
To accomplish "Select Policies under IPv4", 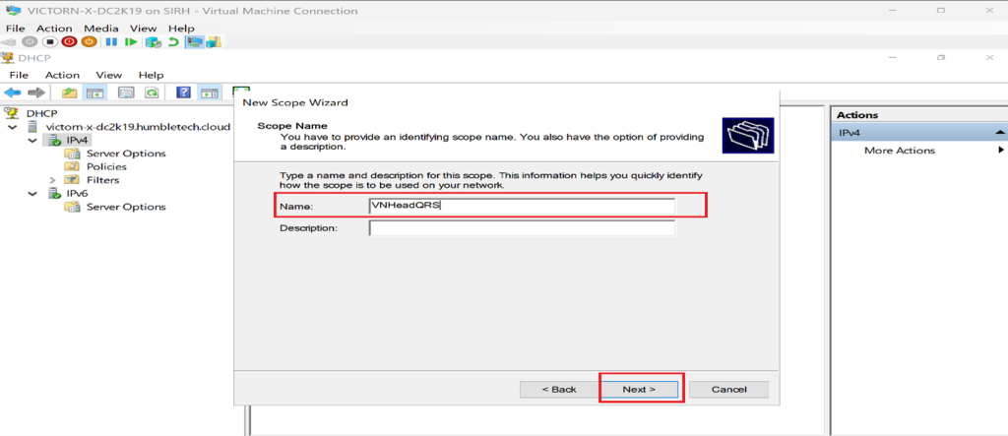I will click(x=106, y=166).
